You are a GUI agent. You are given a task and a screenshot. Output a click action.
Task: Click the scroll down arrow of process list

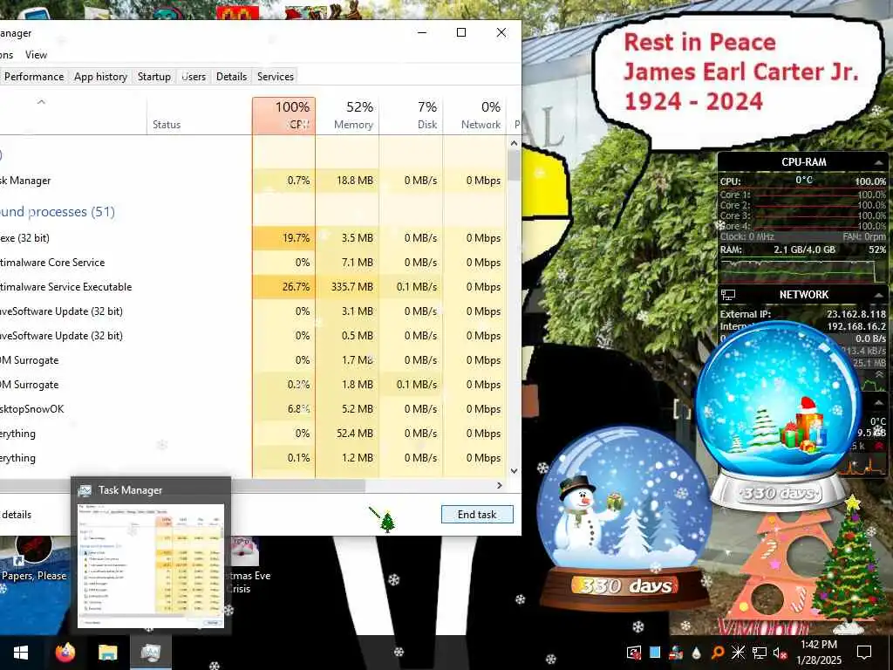pyautogui.click(x=514, y=471)
